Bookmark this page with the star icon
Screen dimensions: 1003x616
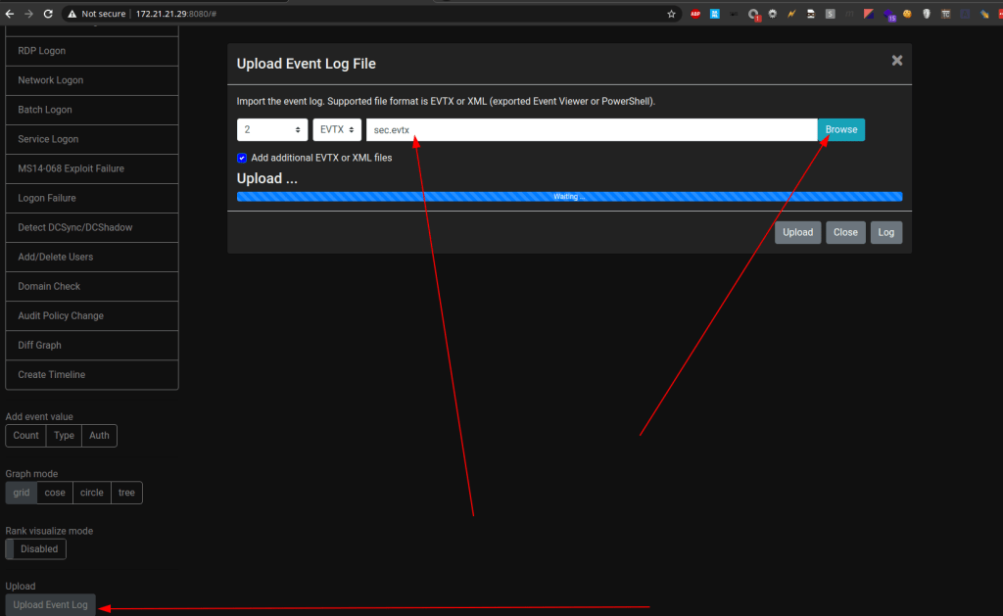671,14
